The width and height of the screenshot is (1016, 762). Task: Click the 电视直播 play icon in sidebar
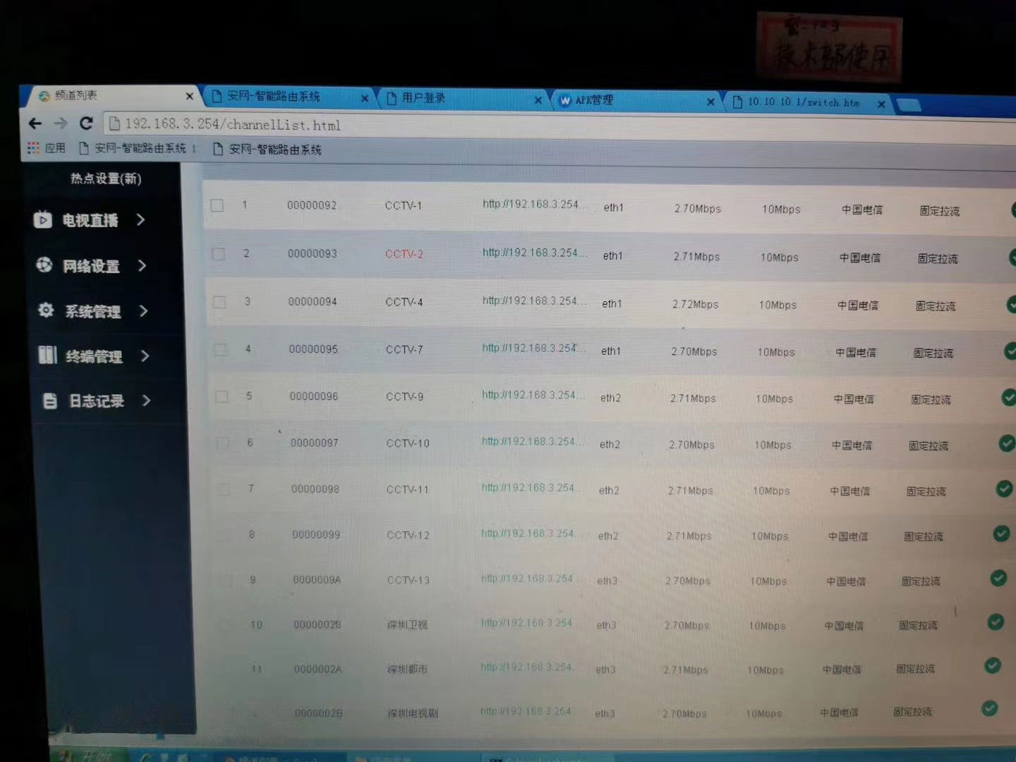pyautogui.click(x=42, y=219)
